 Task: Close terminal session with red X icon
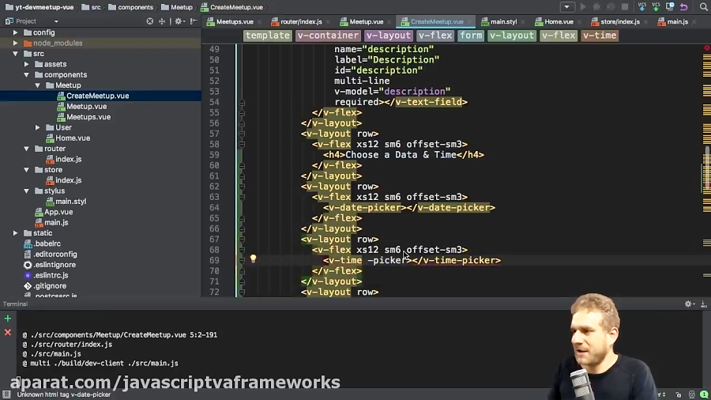[x=8, y=333]
